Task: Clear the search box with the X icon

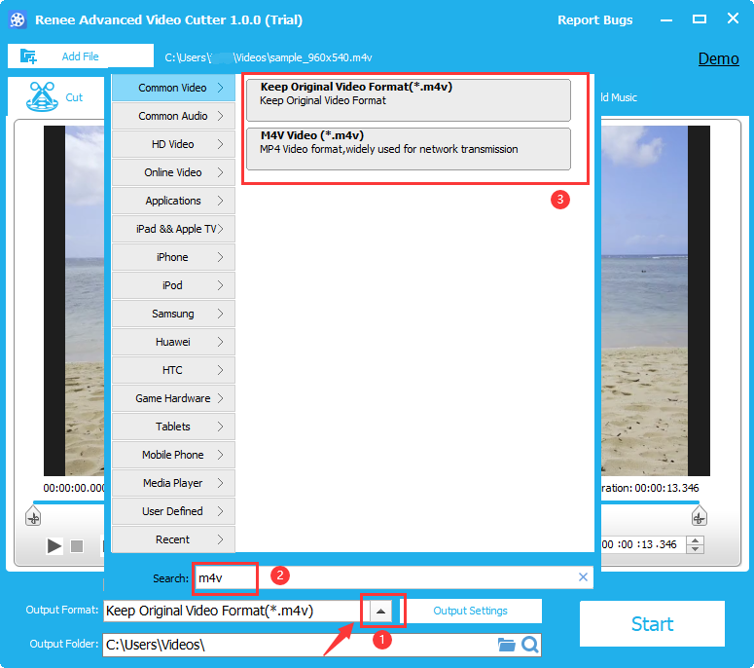Action: (x=583, y=577)
